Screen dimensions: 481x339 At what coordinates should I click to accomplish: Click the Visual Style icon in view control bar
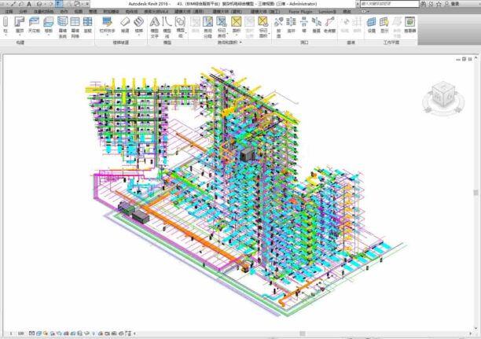tap(39, 333)
